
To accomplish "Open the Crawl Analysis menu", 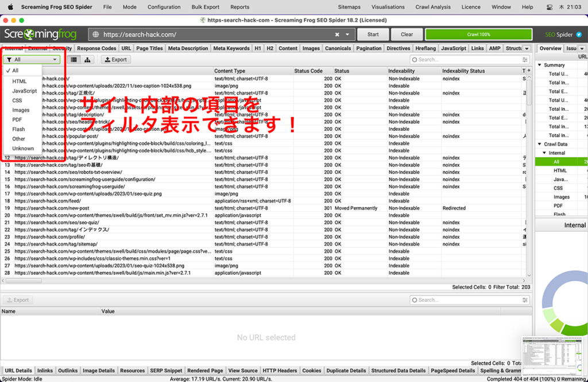I will coord(433,7).
